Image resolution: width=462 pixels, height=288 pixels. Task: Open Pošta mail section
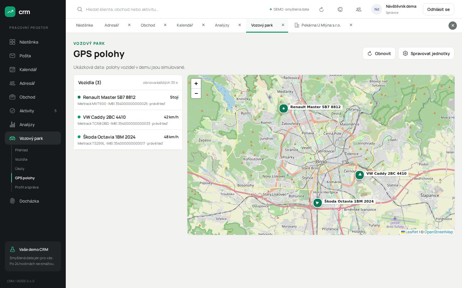[33, 56]
